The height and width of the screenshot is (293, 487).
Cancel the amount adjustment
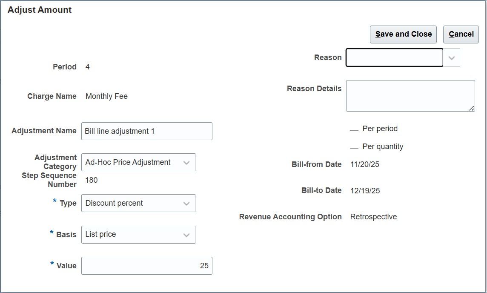pyautogui.click(x=461, y=34)
